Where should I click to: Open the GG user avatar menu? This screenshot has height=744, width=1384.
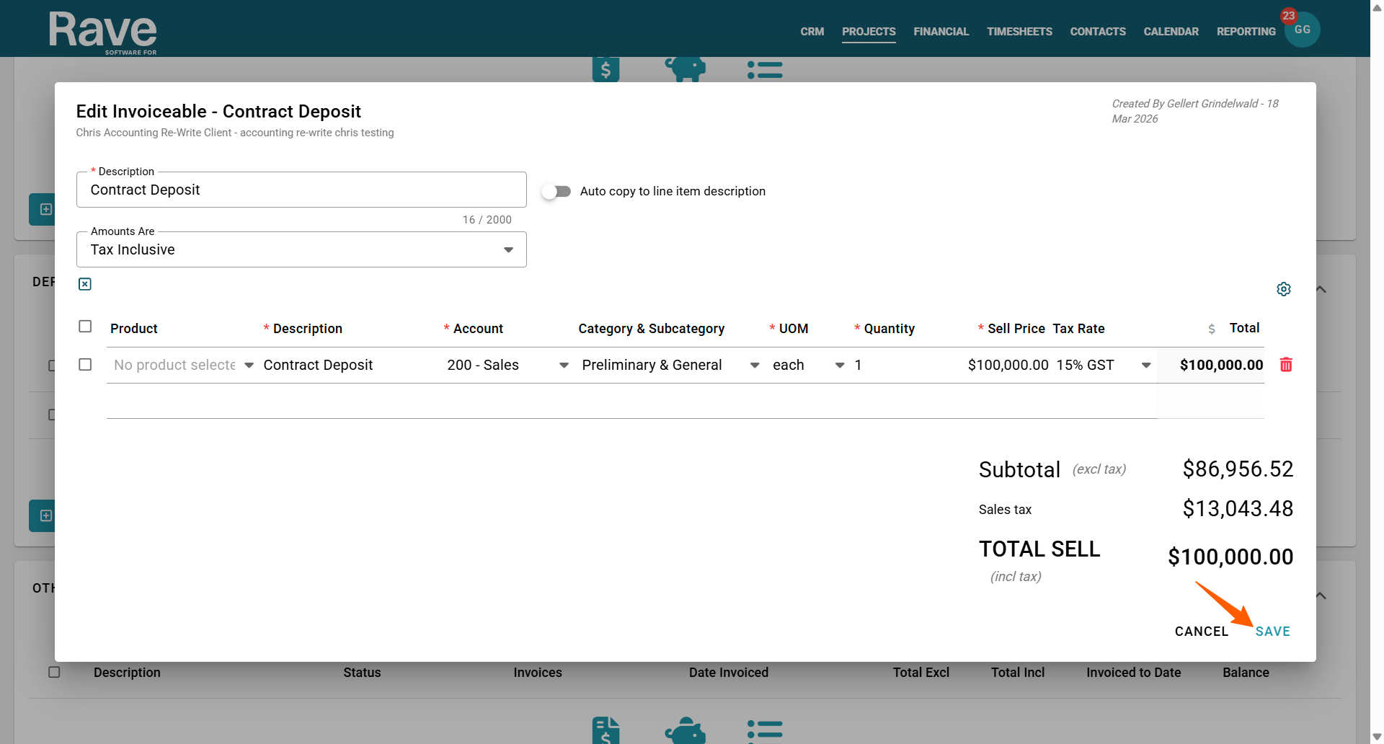pos(1302,30)
